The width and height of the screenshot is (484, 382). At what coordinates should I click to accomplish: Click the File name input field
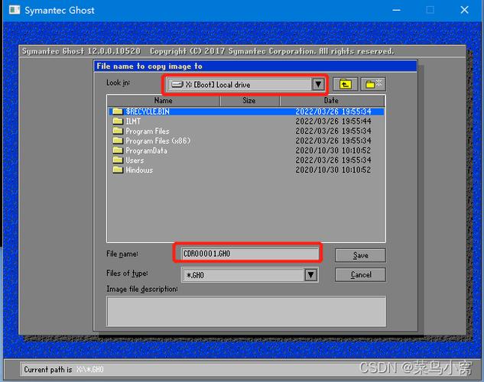(x=250, y=254)
